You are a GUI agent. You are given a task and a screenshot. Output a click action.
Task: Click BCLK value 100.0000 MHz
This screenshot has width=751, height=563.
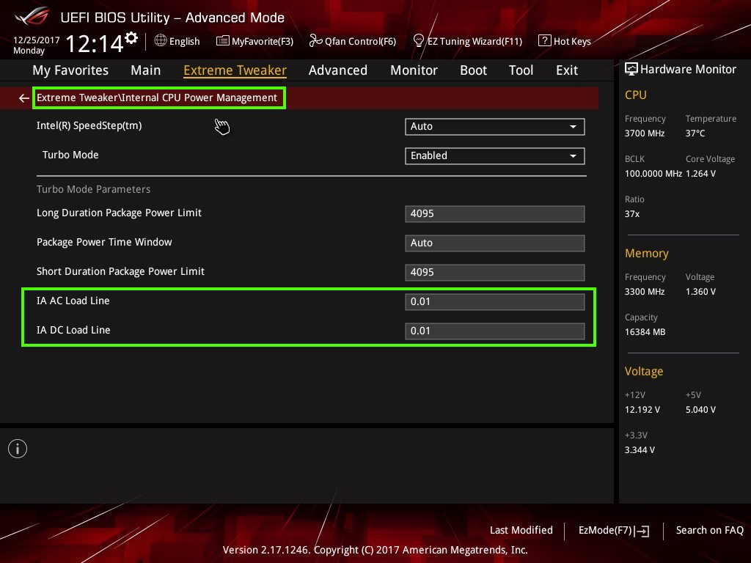(x=653, y=174)
